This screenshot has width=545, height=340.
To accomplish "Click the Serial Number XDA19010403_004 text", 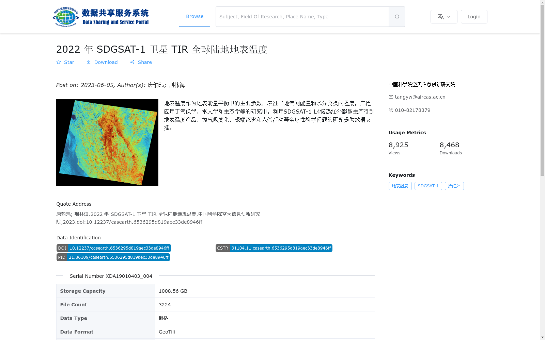I will (x=111, y=276).
